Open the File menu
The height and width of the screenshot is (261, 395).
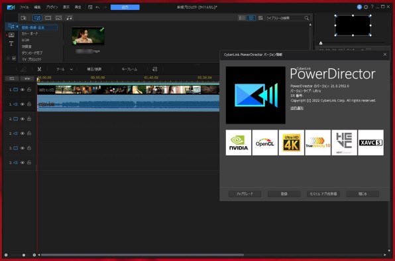[x=24, y=7]
